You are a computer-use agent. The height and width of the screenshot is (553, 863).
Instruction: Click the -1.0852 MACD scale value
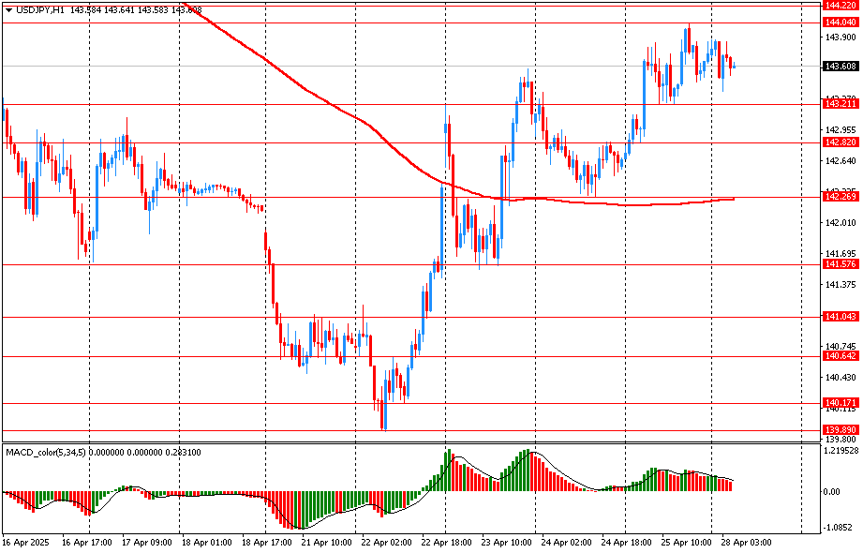(x=840, y=528)
